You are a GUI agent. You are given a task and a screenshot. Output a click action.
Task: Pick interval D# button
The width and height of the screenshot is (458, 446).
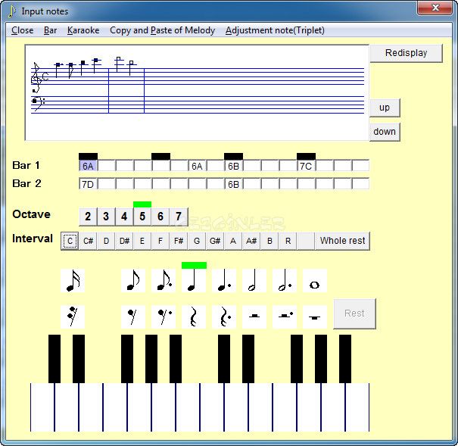pos(124,241)
